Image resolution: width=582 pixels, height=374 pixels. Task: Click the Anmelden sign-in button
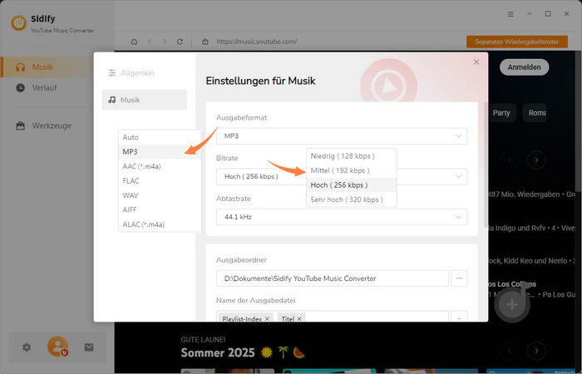(x=524, y=67)
